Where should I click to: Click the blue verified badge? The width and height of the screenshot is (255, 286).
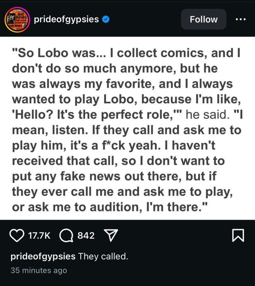[x=105, y=19]
